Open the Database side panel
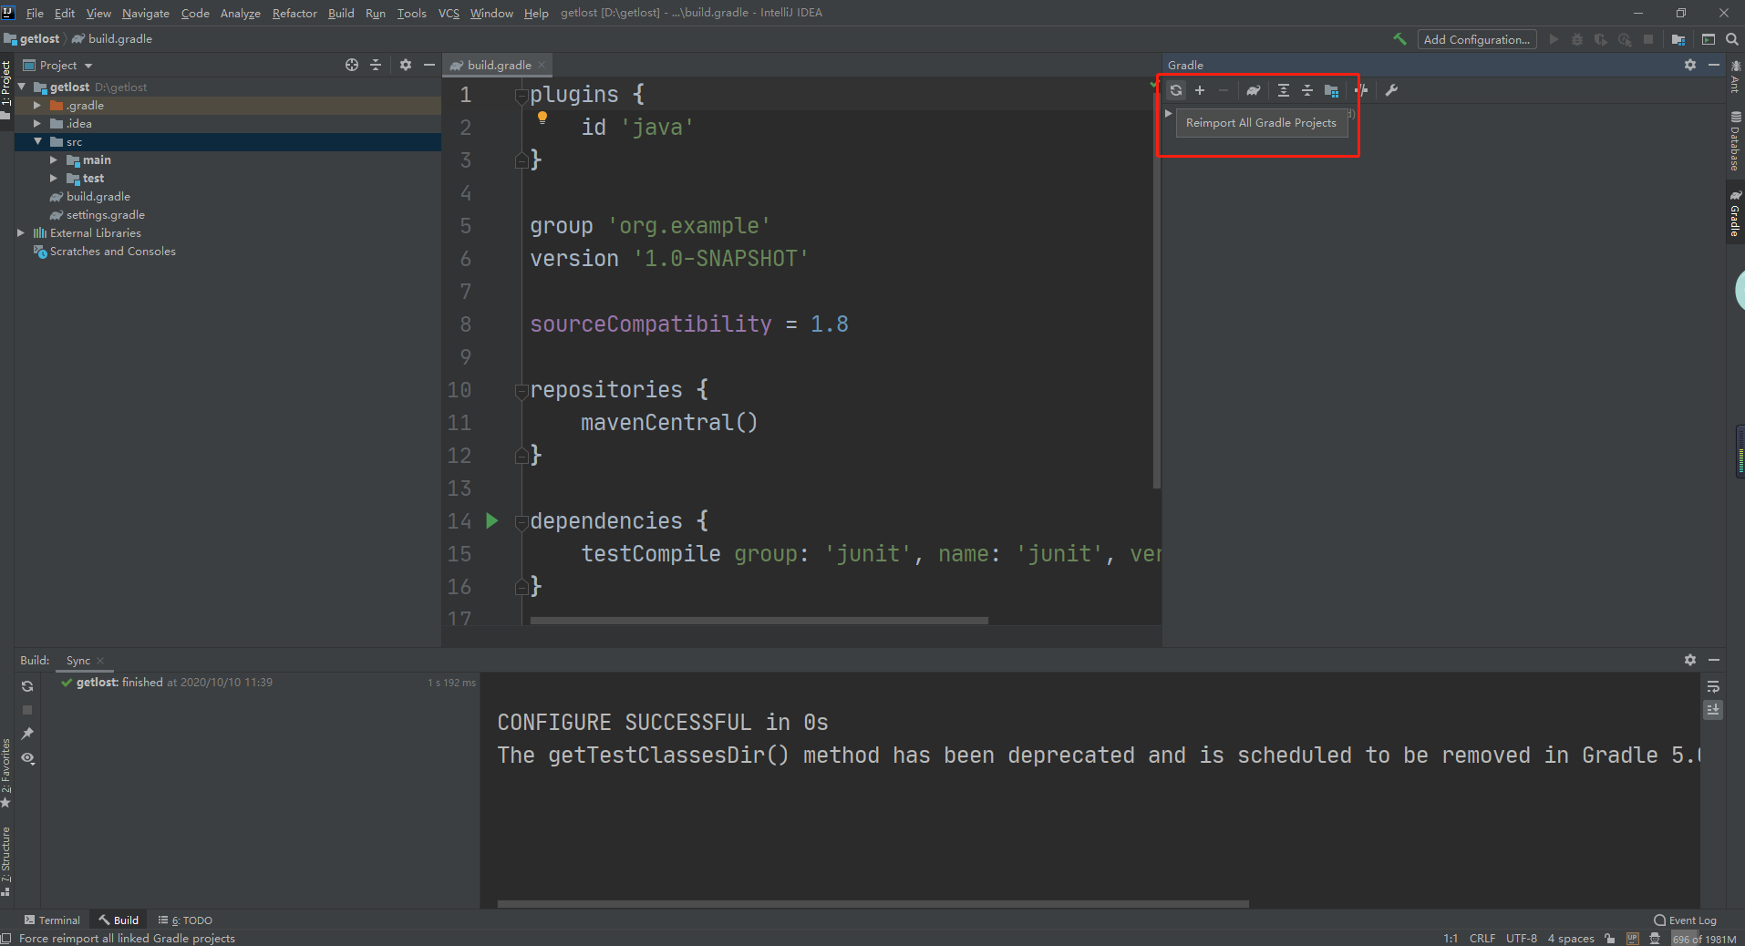 (x=1735, y=141)
